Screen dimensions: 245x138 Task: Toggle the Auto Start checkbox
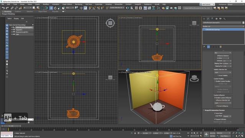(215, 113)
